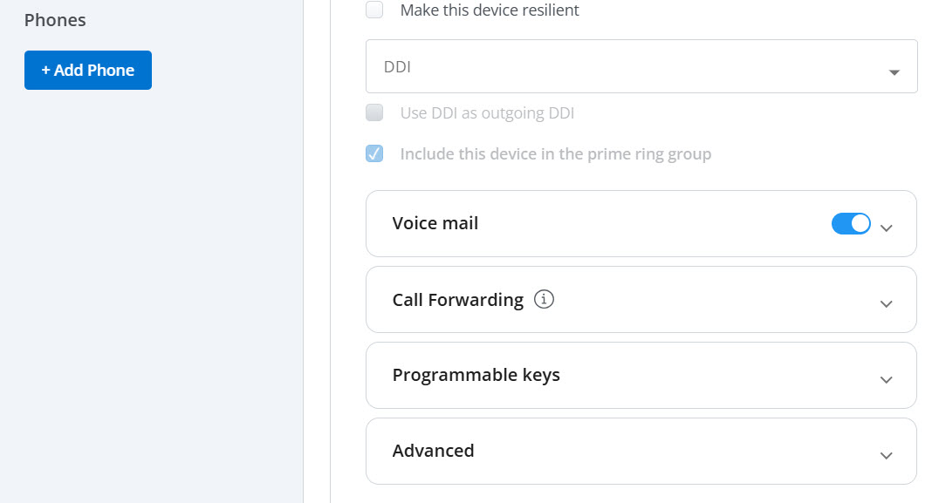
Task: Click the Call Forwarding section title
Action: pos(457,300)
